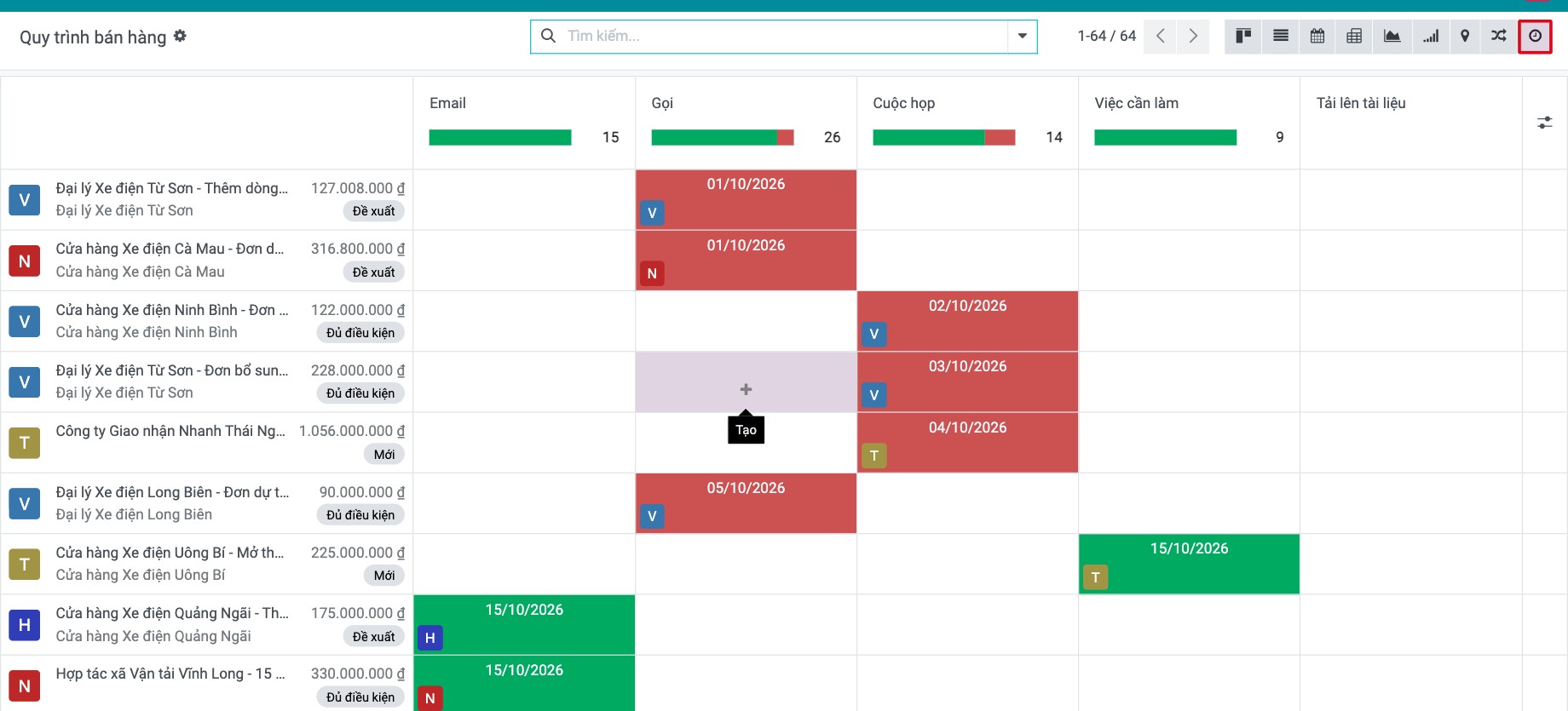Click the Việc cần làm progress bar
Viewport: 1568px width, 711px height.
(x=1166, y=137)
